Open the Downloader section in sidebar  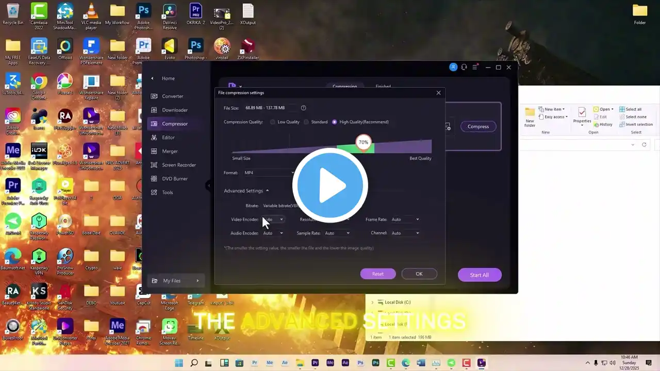click(175, 110)
